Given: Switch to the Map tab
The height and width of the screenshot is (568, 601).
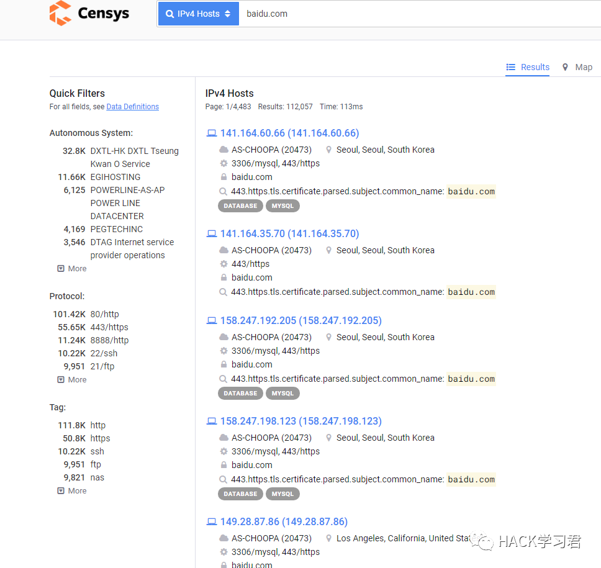Looking at the screenshot, I should coord(577,67).
